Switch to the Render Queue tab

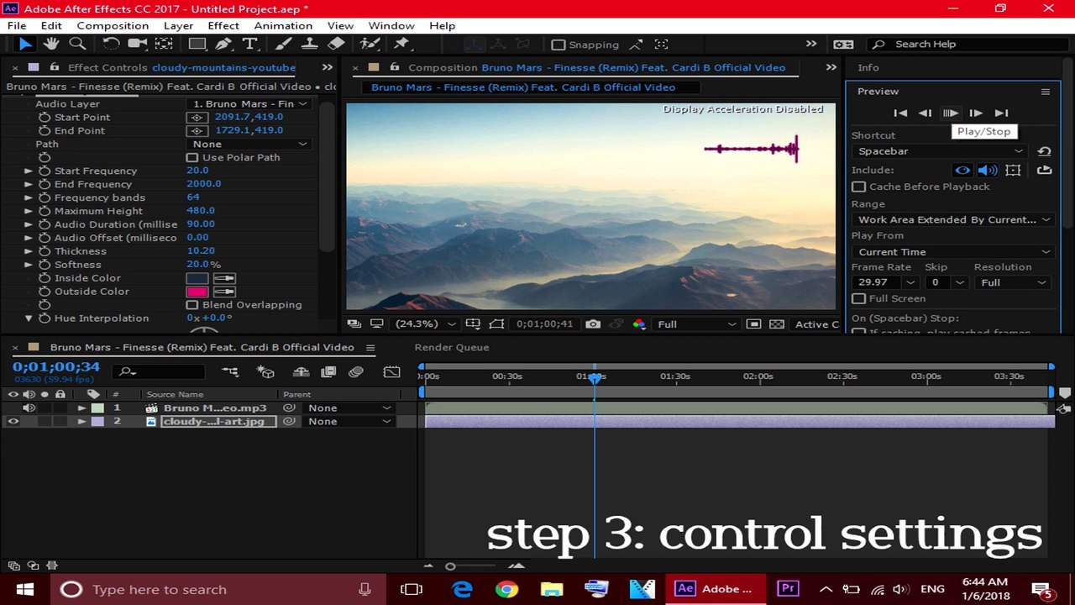pos(451,347)
